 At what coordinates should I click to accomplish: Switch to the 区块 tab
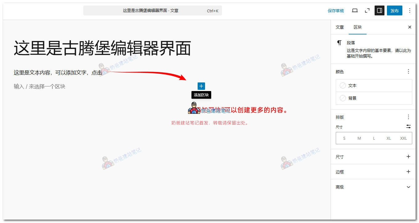click(x=357, y=27)
